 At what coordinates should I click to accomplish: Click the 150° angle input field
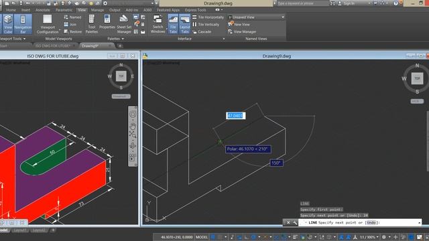coord(276,163)
